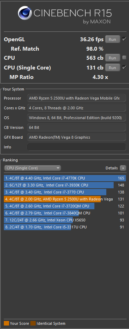Expand ranking Details arrow button
The image size is (129, 329).
(x=123, y=168)
